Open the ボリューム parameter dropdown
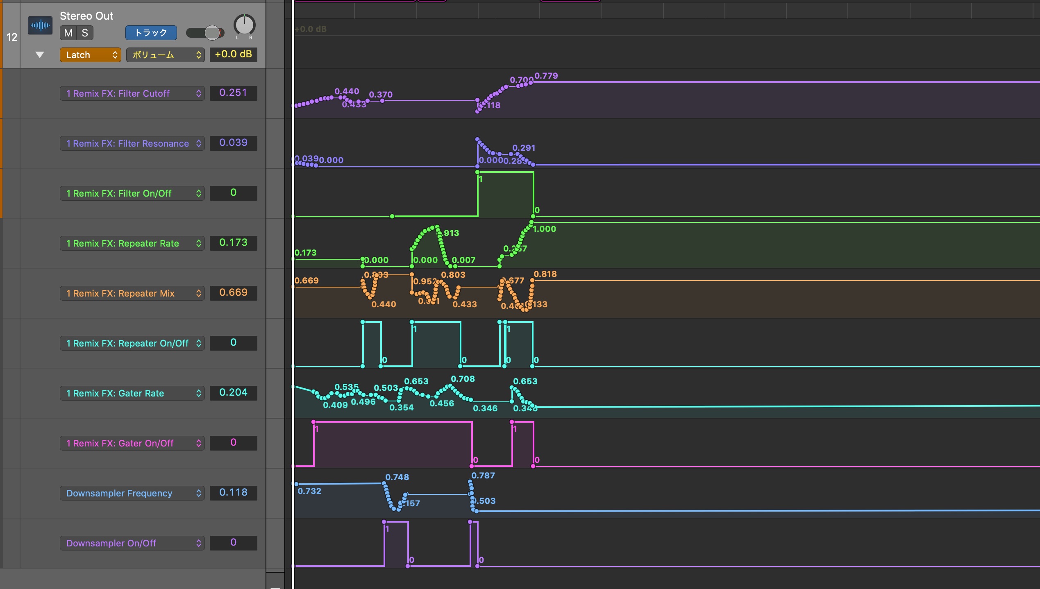This screenshot has width=1040, height=589. click(x=165, y=55)
